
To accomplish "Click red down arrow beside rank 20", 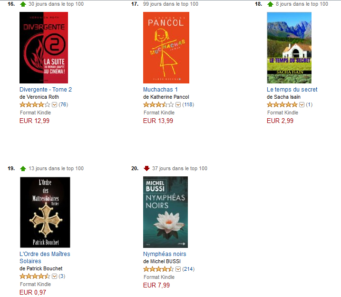I will point(146,168).
